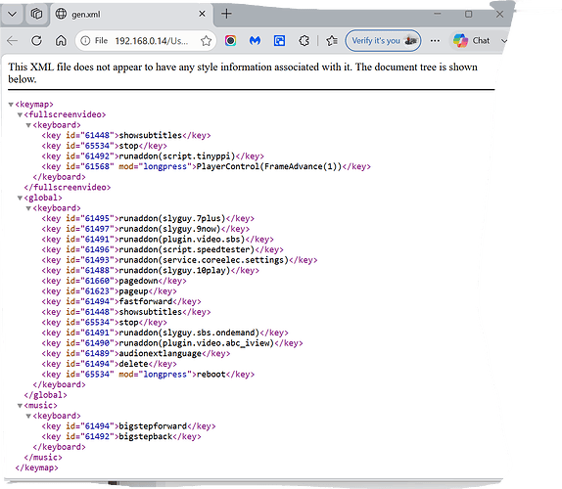Expand the dropdown arrow beside Chat
The height and width of the screenshot is (489, 562).
[504, 41]
